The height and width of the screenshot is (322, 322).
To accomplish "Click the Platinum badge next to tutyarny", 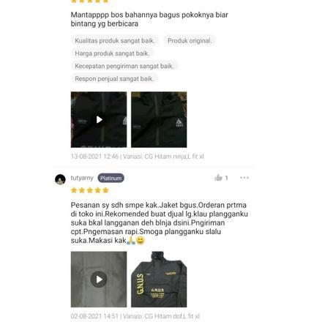I will coord(111,178).
